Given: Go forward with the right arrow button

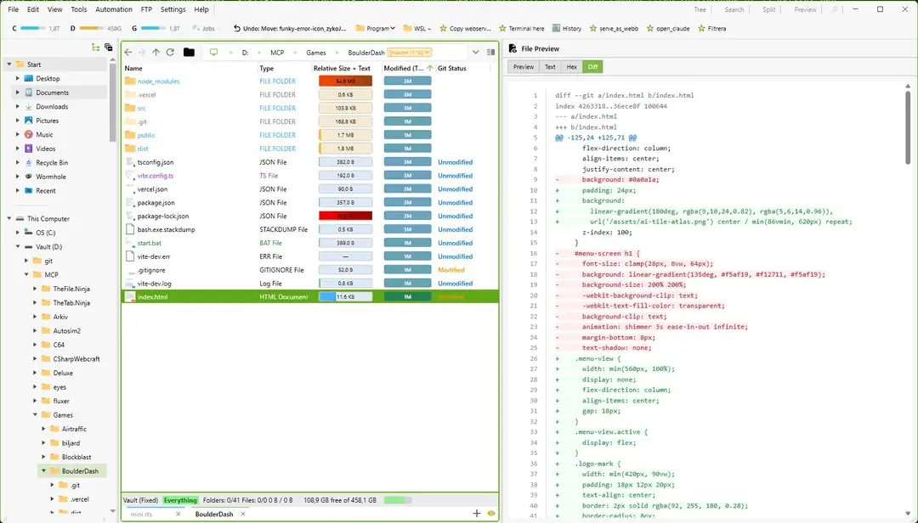Looking at the screenshot, I should [142, 52].
